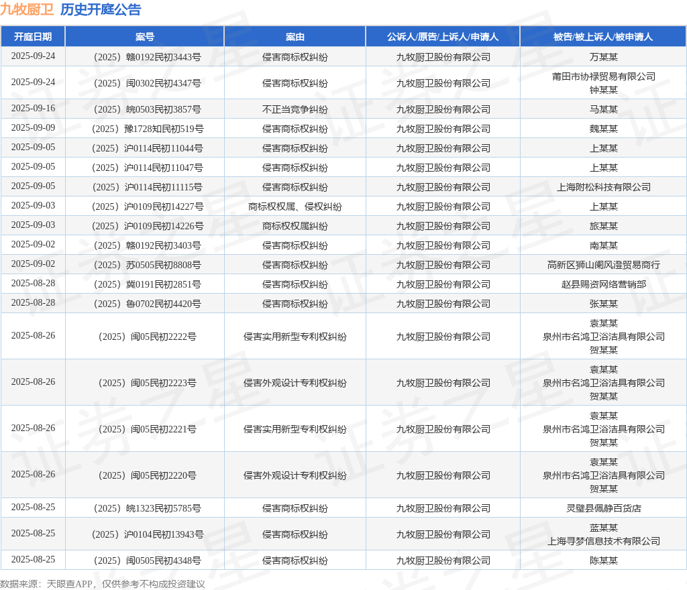The image size is (687, 590).
Task: Select the 历史开庭公告 heading
Action: click(x=101, y=9)
